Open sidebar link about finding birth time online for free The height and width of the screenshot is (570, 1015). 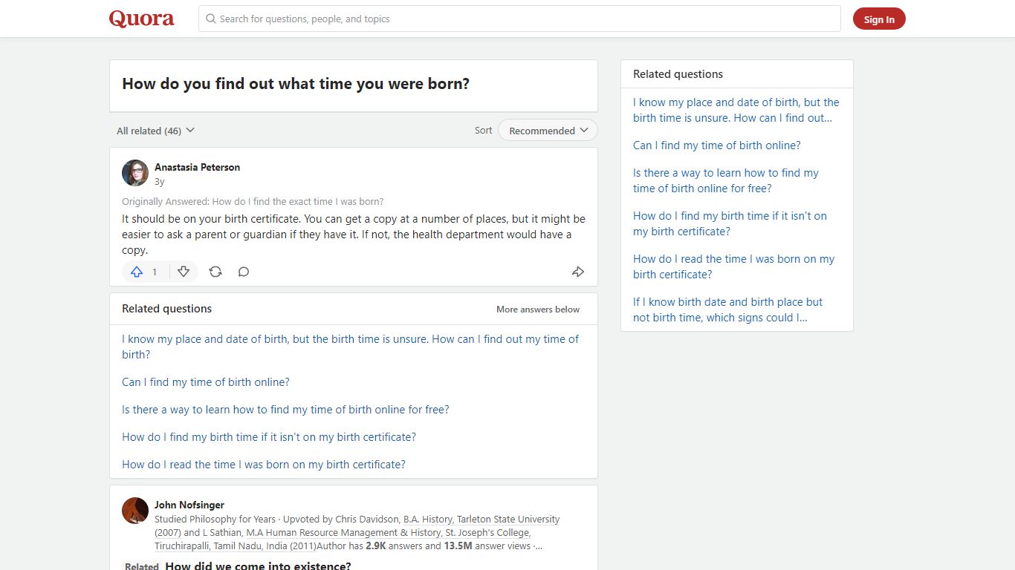[726, 180]
